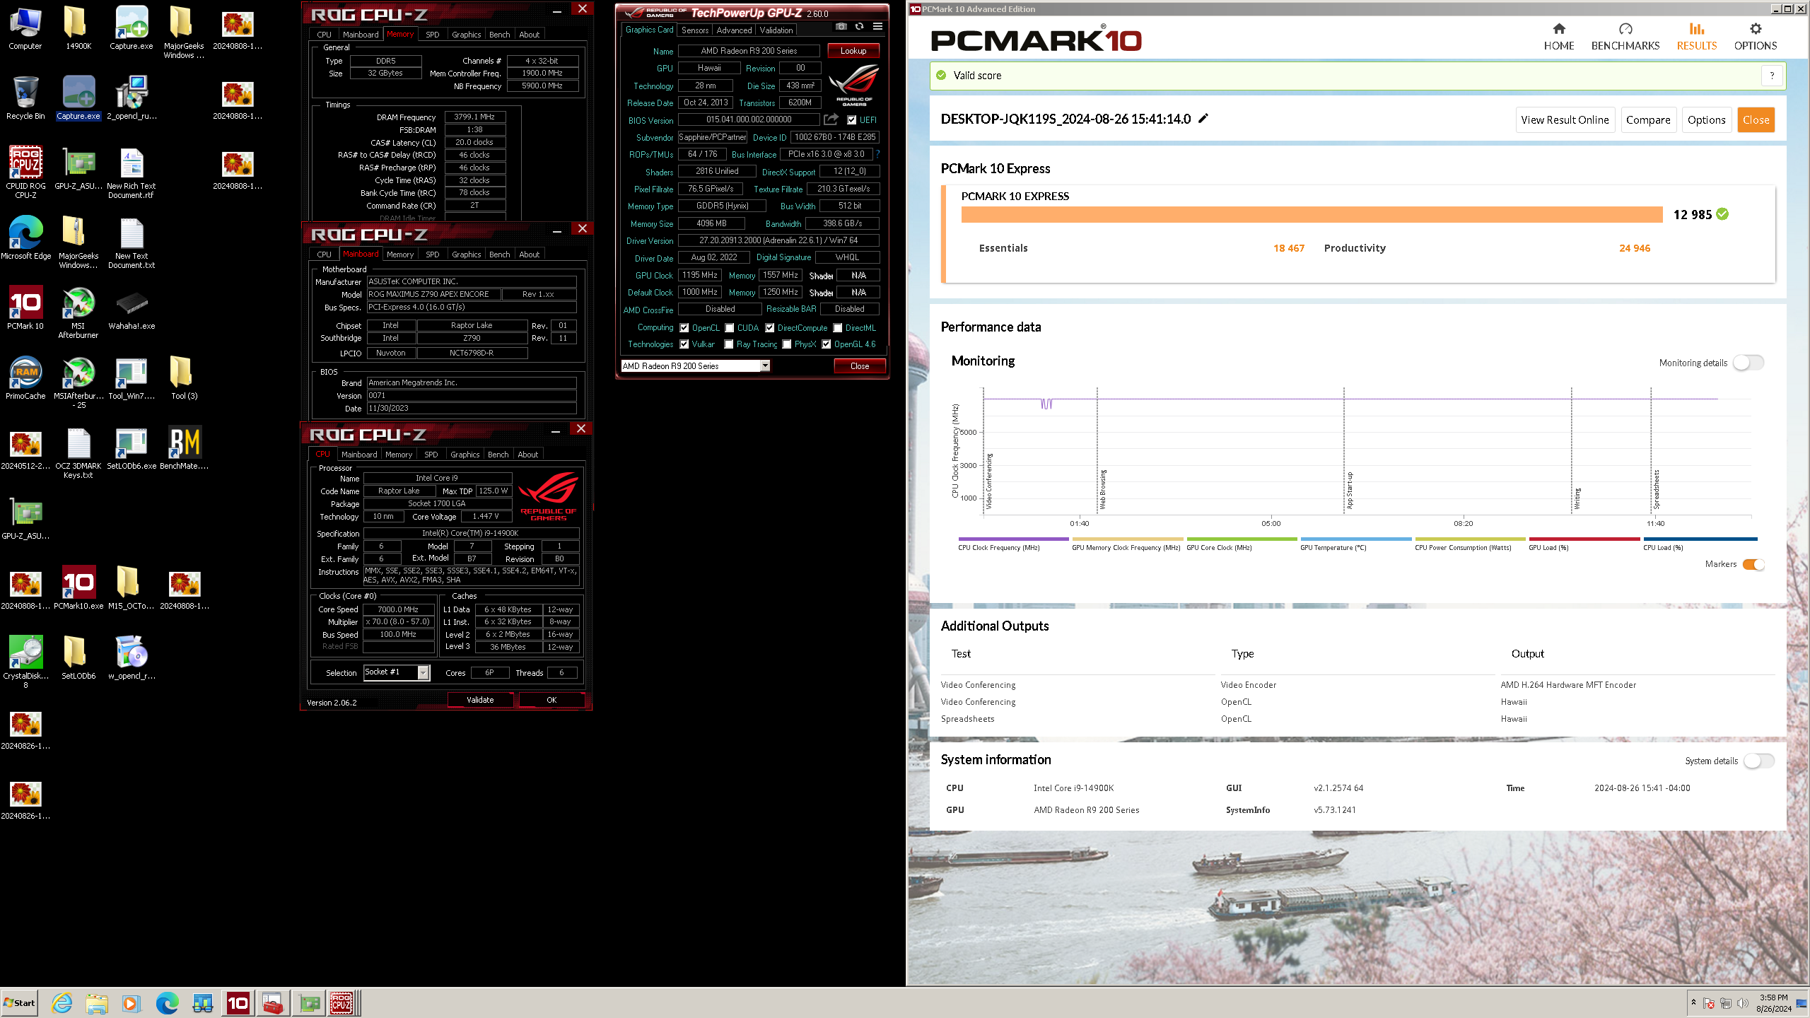Click the Validate button in CPU-Z
The height and width of the screenshot is (1018, 1810).
pyautogui.click(x=480, y=700)
